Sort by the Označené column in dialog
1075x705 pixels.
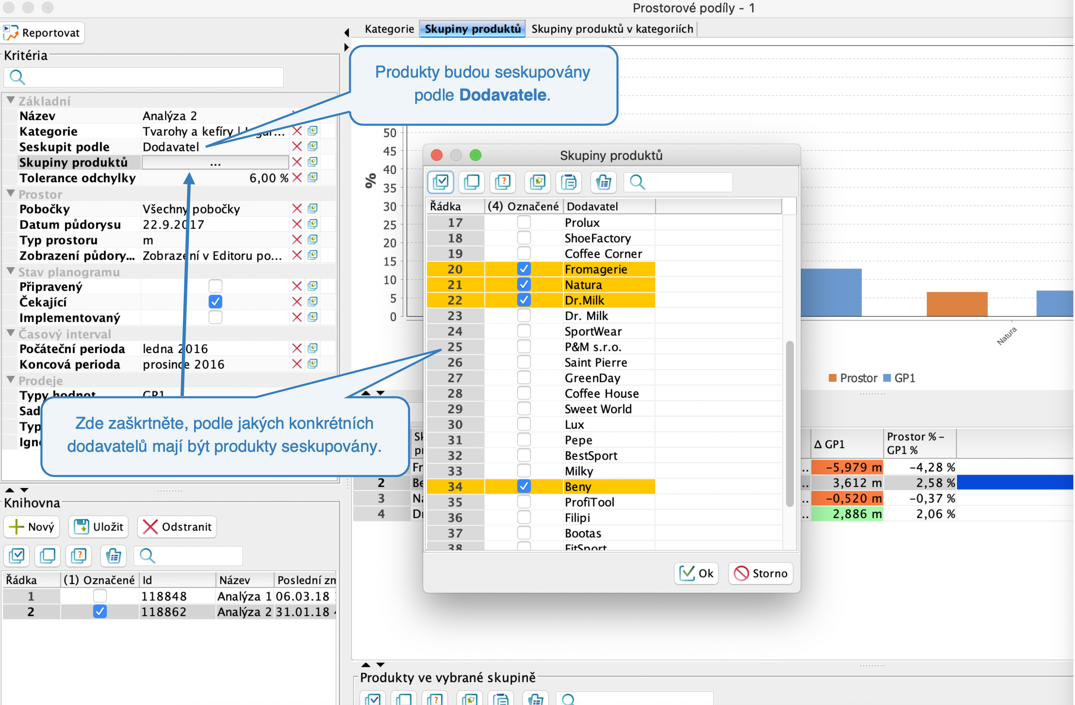[x=524, y=206]
